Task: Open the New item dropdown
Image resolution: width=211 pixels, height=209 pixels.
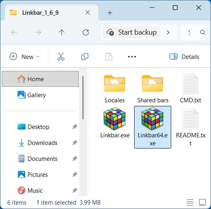Action: pyautogui.click(x=25, y=57)
